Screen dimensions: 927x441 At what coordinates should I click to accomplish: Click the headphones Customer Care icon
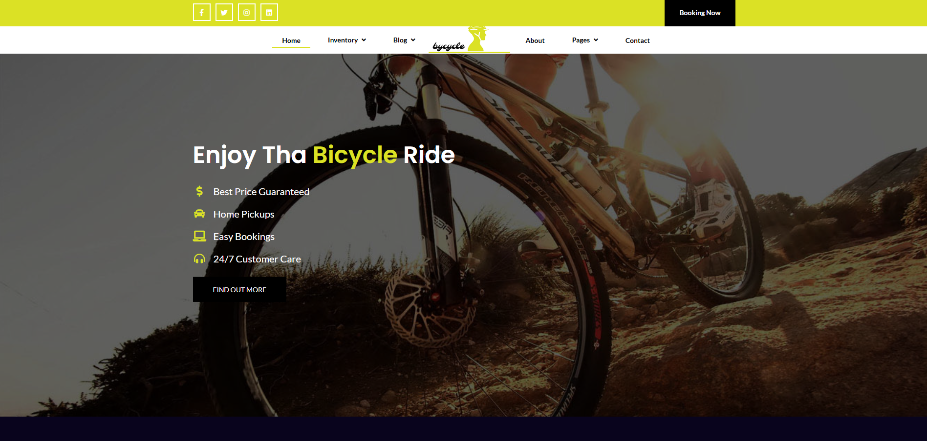point(199,259)
